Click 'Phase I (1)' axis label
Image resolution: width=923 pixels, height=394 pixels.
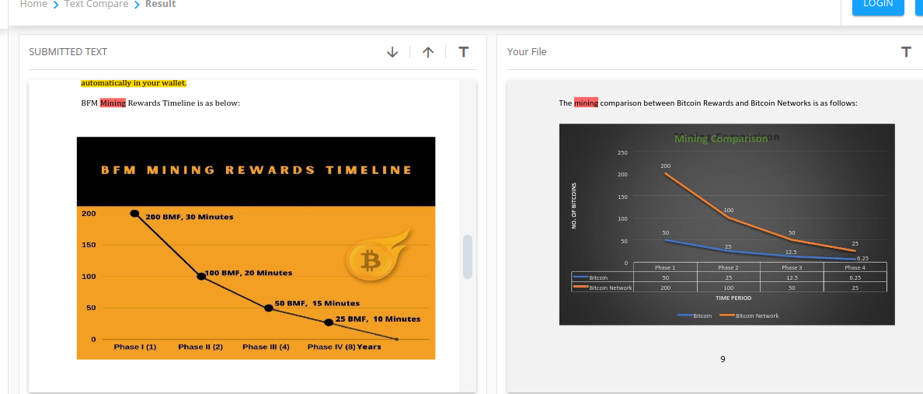pos(135,347)
